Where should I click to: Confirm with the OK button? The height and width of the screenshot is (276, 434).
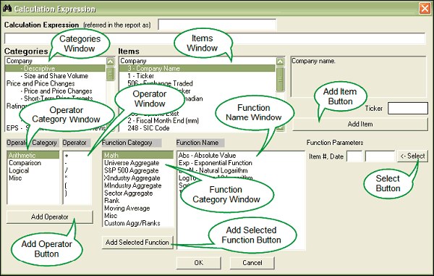(198, 263)
